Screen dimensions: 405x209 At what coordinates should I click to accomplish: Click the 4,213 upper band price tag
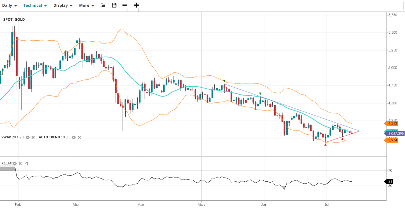(x=392, y=123)
